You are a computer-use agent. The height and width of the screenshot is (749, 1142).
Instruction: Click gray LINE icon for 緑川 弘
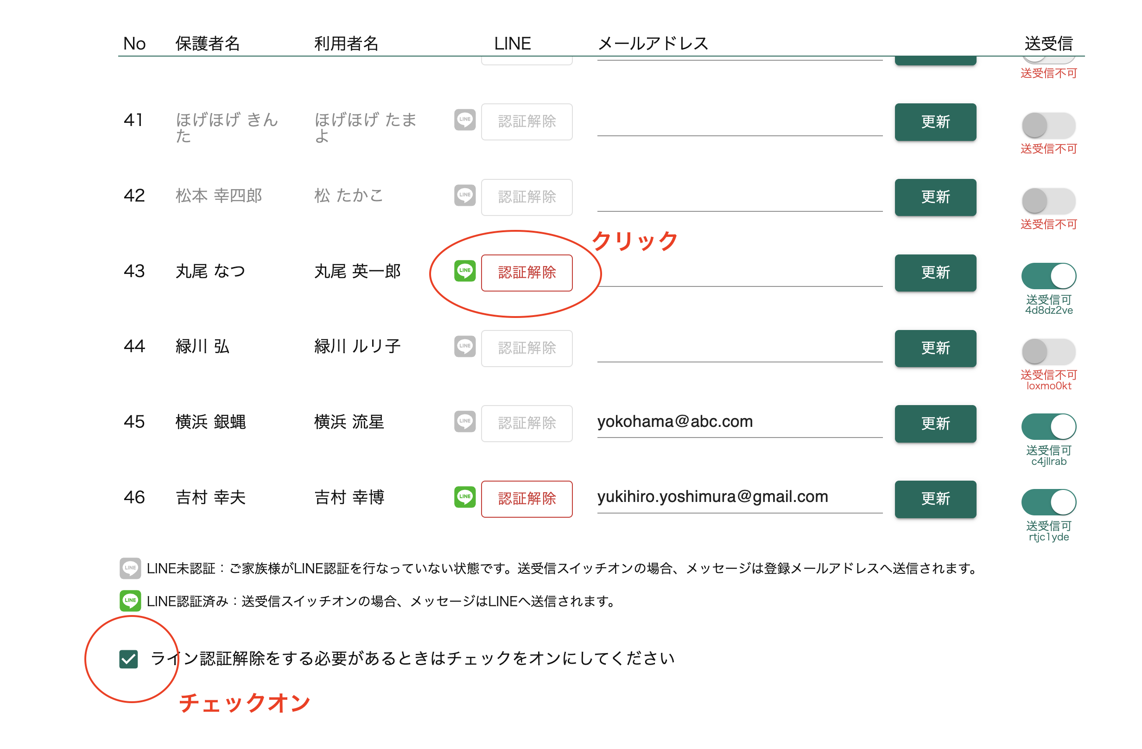point(464,346)
